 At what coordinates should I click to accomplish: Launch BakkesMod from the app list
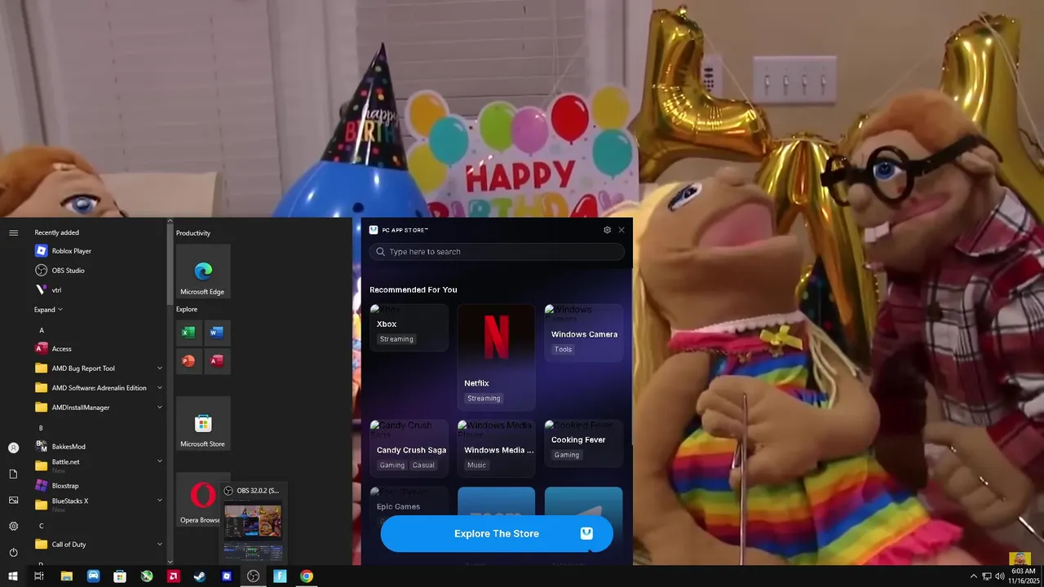pyautogui.click(x=98, y=447)
